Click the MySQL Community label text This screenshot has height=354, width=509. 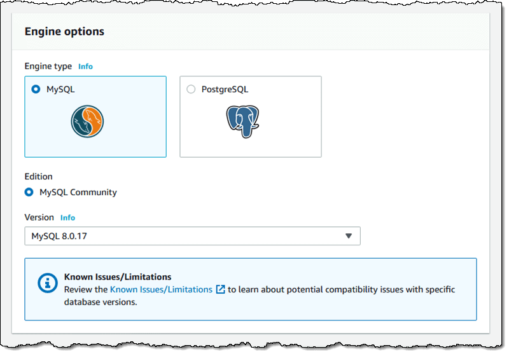point(78,192)
